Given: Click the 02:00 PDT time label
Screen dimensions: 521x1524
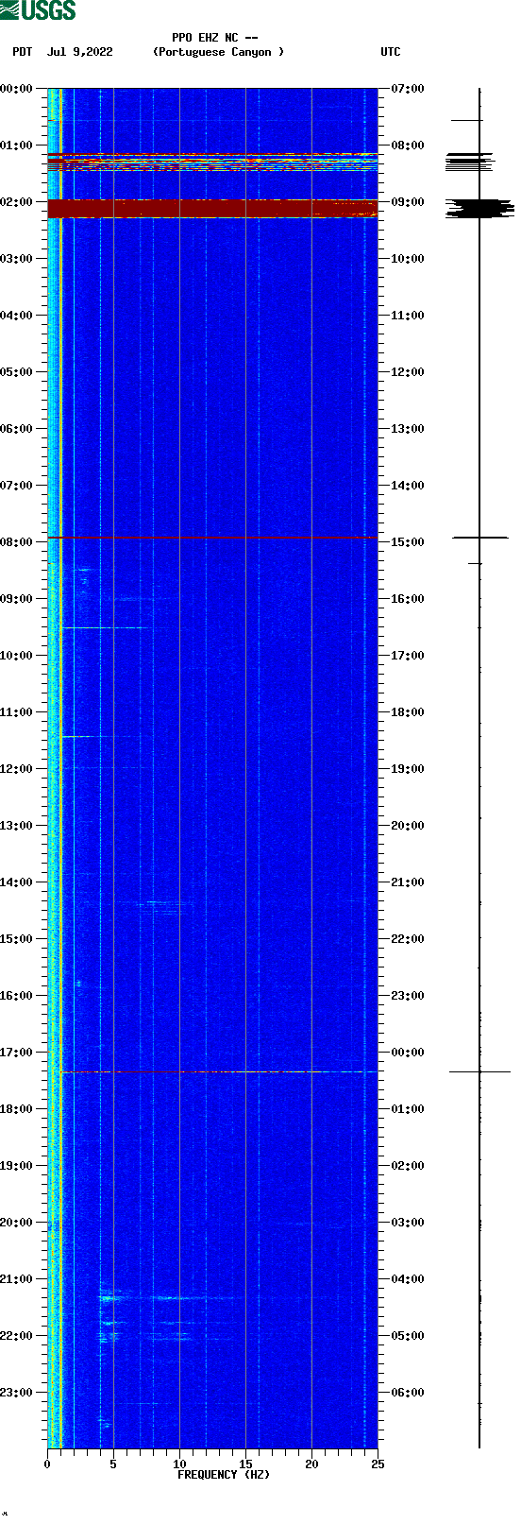Looking at the screenshot, I should coord(17,202).
